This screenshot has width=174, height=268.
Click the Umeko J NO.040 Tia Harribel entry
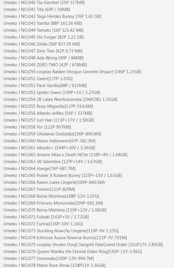tap(44, 3)
